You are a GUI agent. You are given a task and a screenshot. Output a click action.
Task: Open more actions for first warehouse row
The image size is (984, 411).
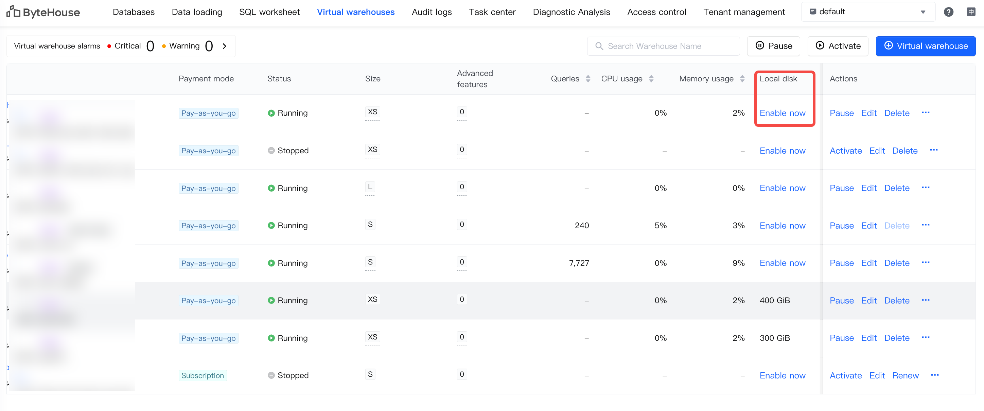coord(925,113)
